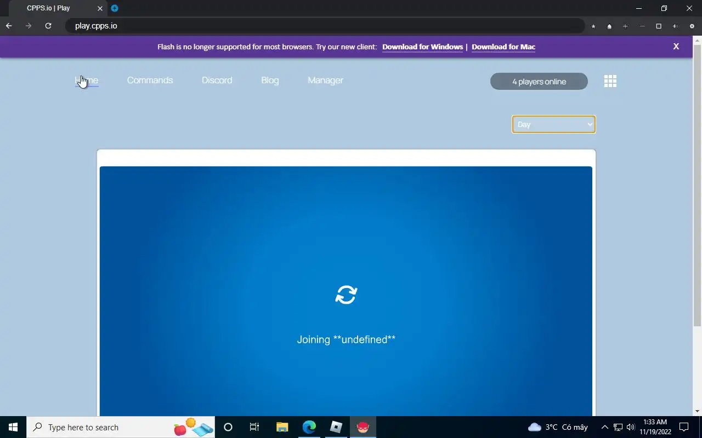Click the minus zoom-out icon in toolbar
Image resolution: width=702 pixels, height=438 pixels.
click(x=642, y=26)
